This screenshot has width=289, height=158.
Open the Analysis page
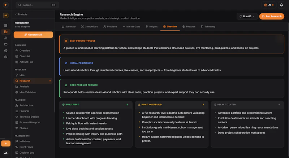click(33, 87)
